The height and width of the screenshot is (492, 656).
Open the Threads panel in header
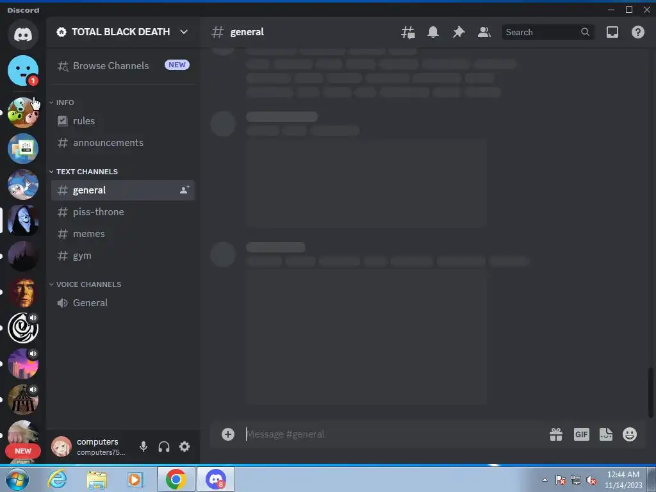coord(408,32)
